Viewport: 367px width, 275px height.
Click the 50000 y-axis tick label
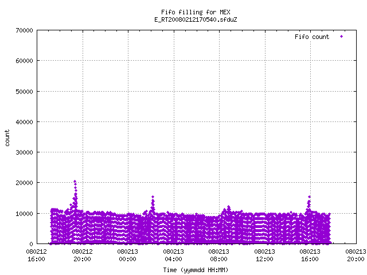[x=24, y=92]
